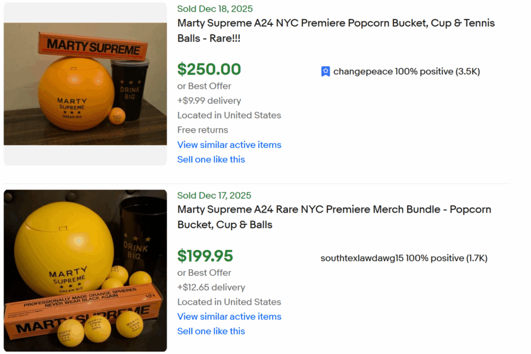Sell one like the $199.95 bundle
Image resolution: width=531 pixels, height=354 pixels.
click(211, 331)
